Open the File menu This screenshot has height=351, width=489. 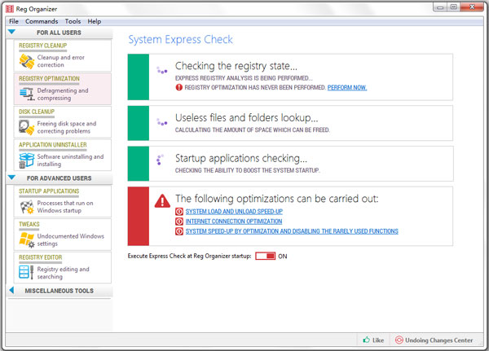click(13, 20)
